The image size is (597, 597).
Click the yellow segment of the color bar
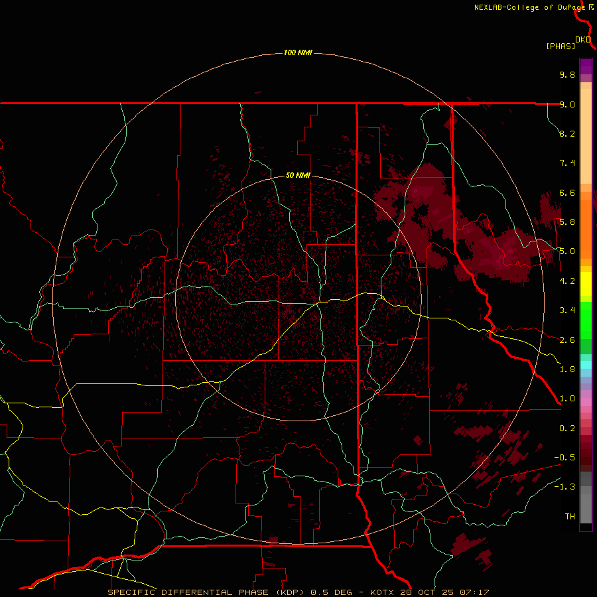586,284
